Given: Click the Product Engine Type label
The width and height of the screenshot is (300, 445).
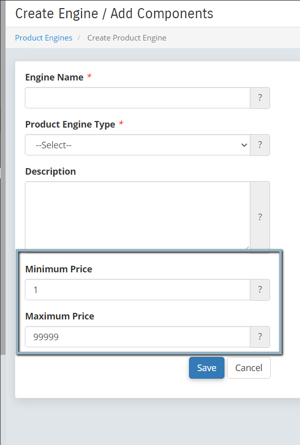Looking at the screenshot, I should coord(70,125).
